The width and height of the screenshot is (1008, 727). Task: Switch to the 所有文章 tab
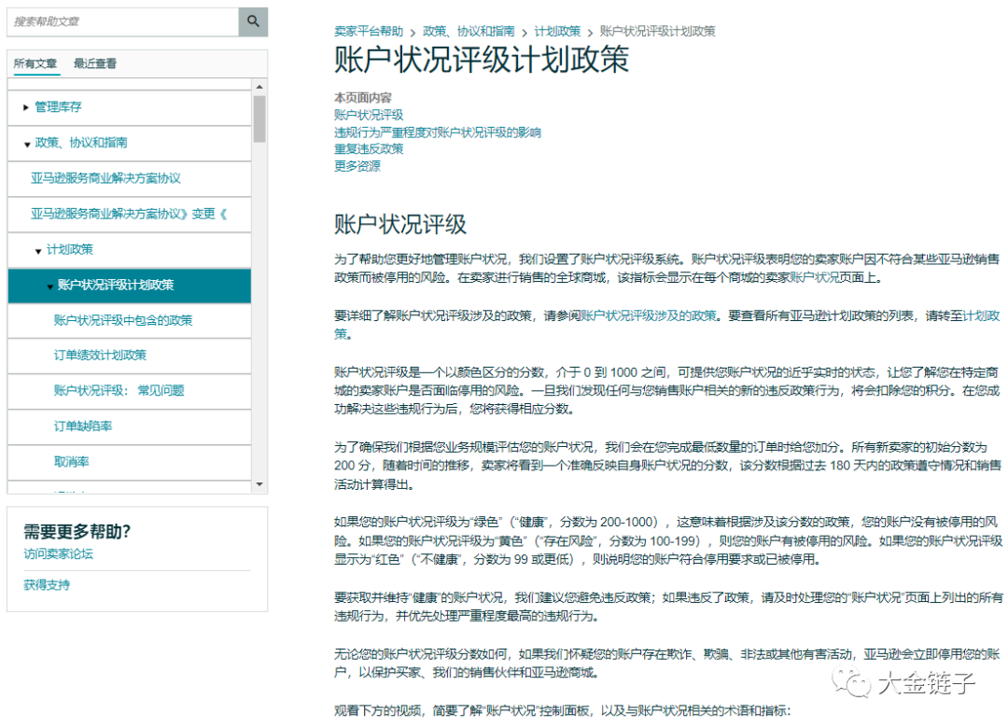[x=35, y=63]
